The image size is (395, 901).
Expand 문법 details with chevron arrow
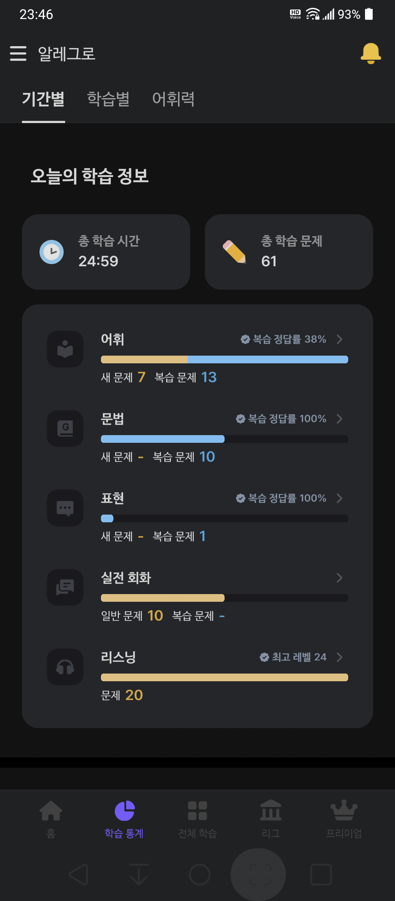click(x=339, y=419)
